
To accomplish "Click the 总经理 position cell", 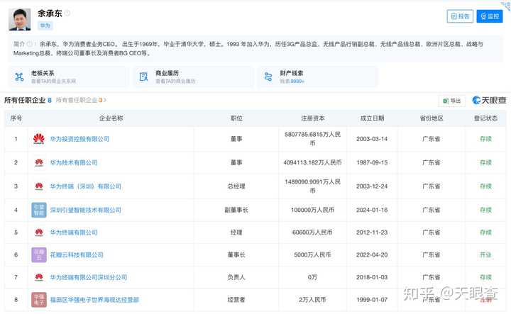I will pyautogui.click(x=236, y=186).
